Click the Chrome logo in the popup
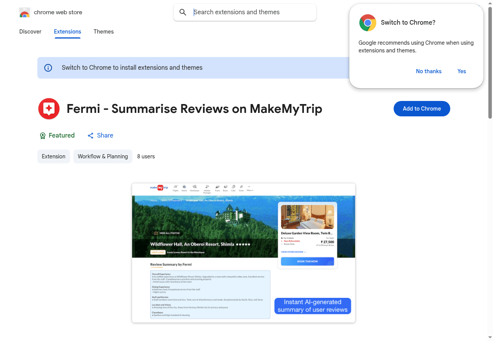 click(x=367, y=23)
